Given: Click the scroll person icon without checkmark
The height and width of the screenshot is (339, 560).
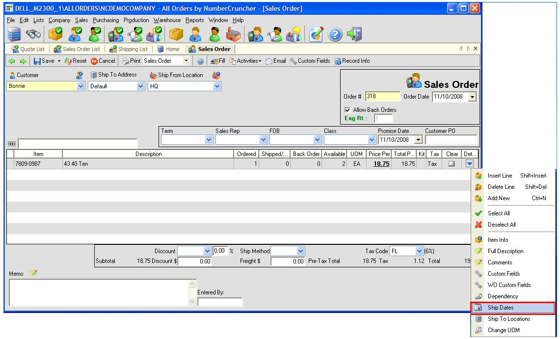Looking at the screenshot, I should [275, 34].
